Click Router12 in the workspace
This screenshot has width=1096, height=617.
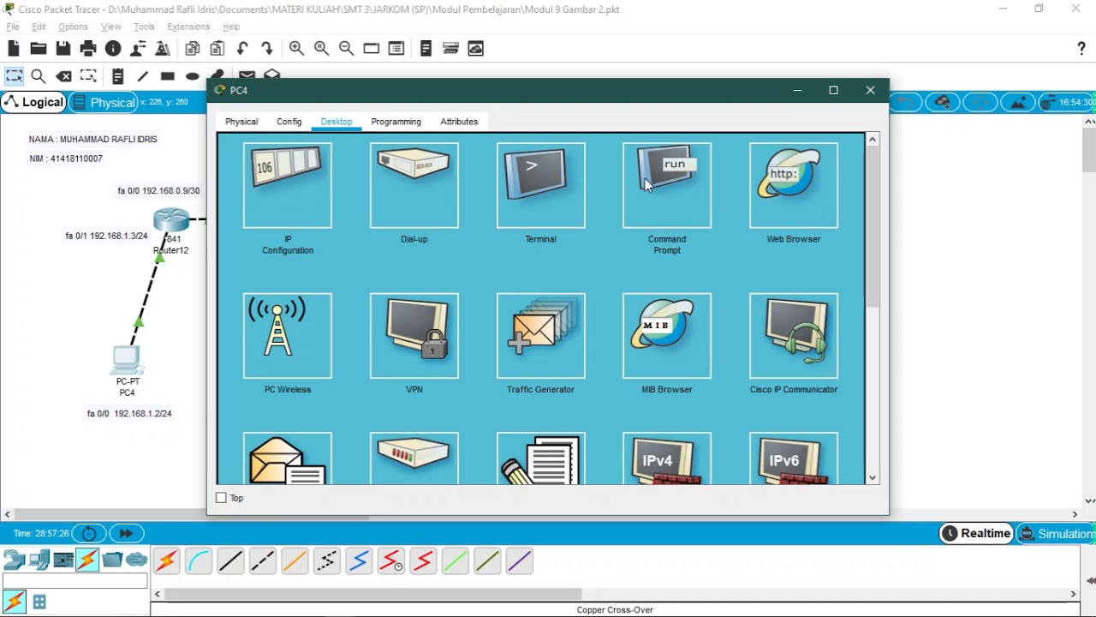click(x=171, y=220)
